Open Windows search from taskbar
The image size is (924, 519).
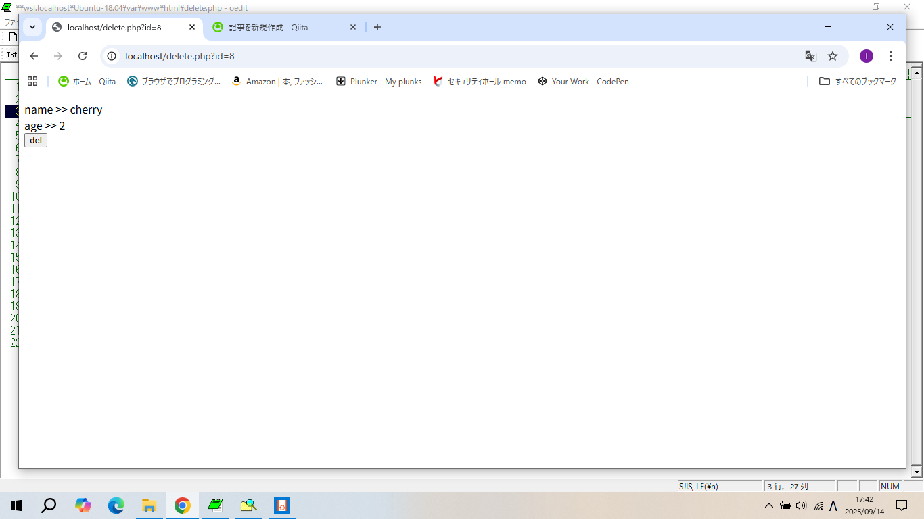coord(49,505)
